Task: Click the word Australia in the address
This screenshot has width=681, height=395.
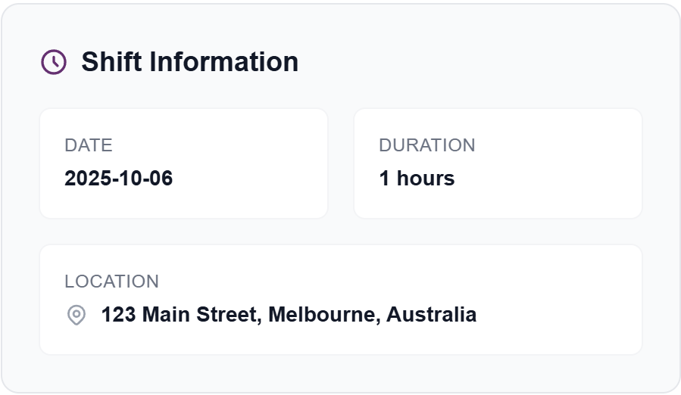Action: [x=432, y=315]
